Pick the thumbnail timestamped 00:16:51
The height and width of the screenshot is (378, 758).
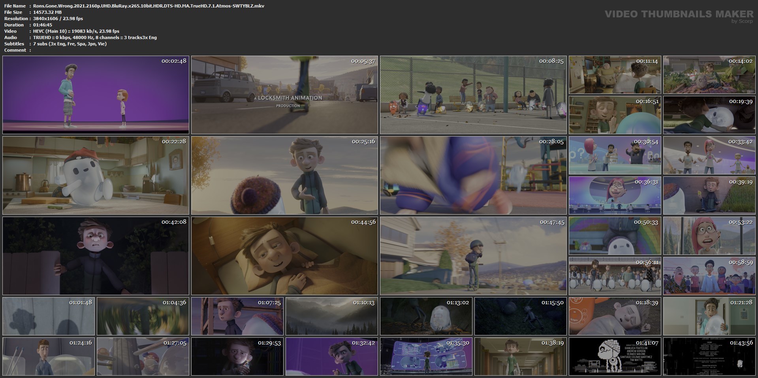pyautogui.click(x=615, y=115)
